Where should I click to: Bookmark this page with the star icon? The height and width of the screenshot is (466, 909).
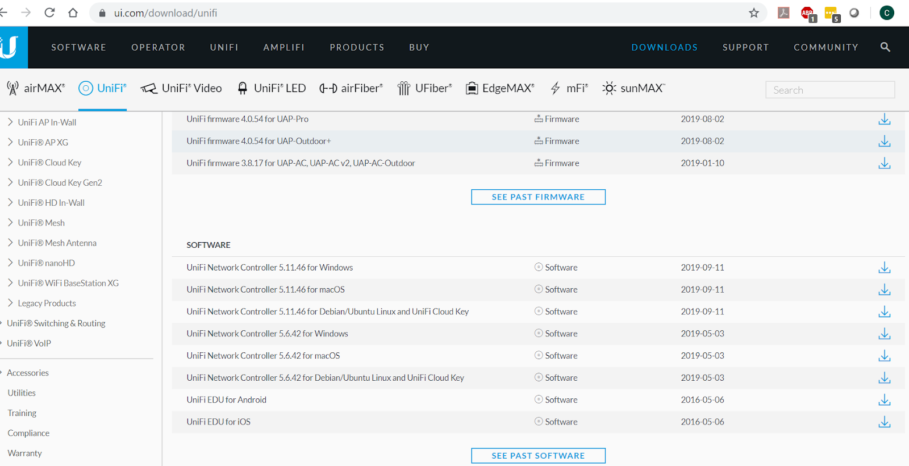click(x=754, y=13)
